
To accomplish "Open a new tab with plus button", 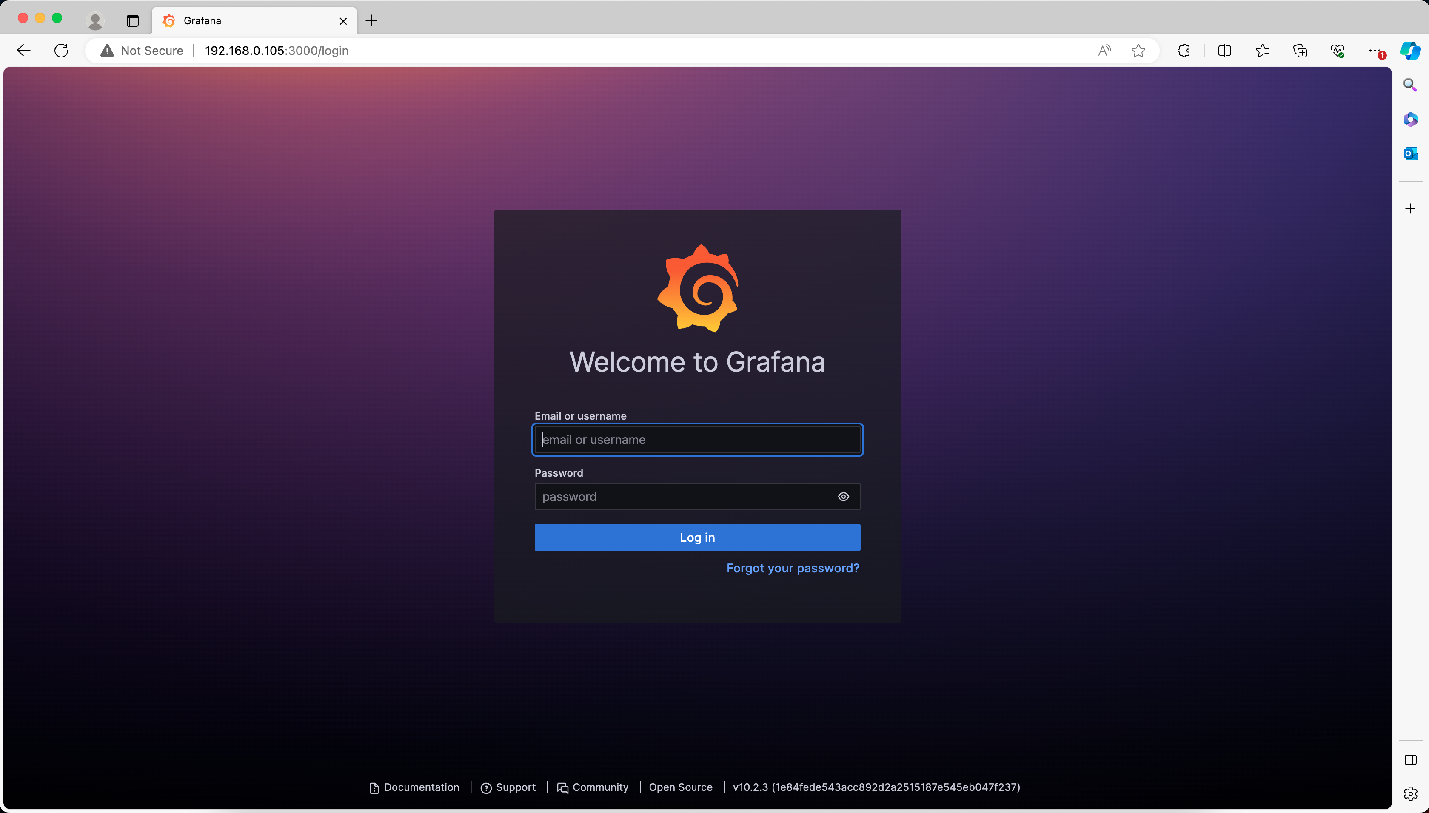I will [371, 21].
